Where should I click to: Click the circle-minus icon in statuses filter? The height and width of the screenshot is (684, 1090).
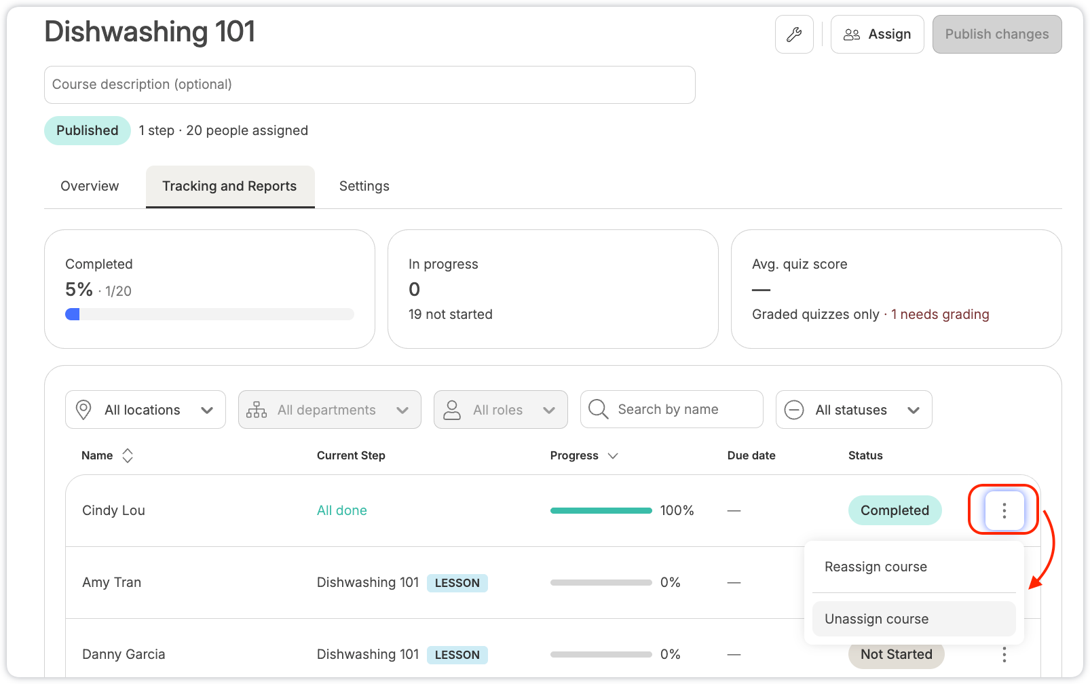(x=794, y=410)
